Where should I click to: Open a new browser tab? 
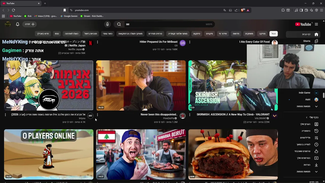tap(45, 3)
